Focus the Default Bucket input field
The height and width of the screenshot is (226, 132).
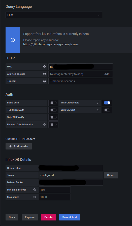pyautogui.click(x=71, y=182)
